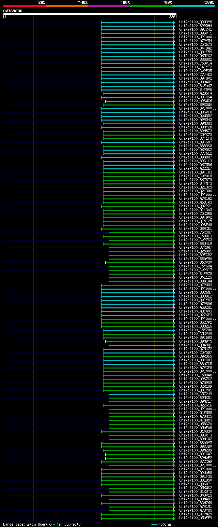Select label UniRef100_C5WPI4
The height and width of the screenshot is (527, 218).
(x=196, y=63)
